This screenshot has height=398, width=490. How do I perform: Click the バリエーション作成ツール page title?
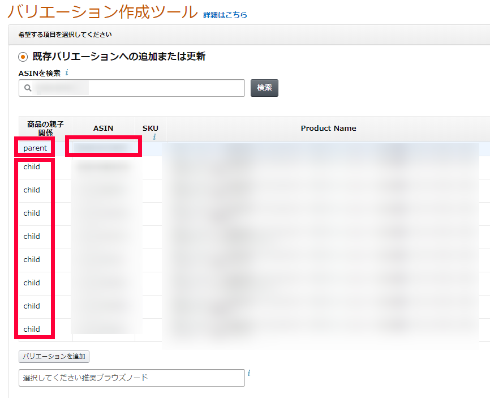tap(102, 12)
